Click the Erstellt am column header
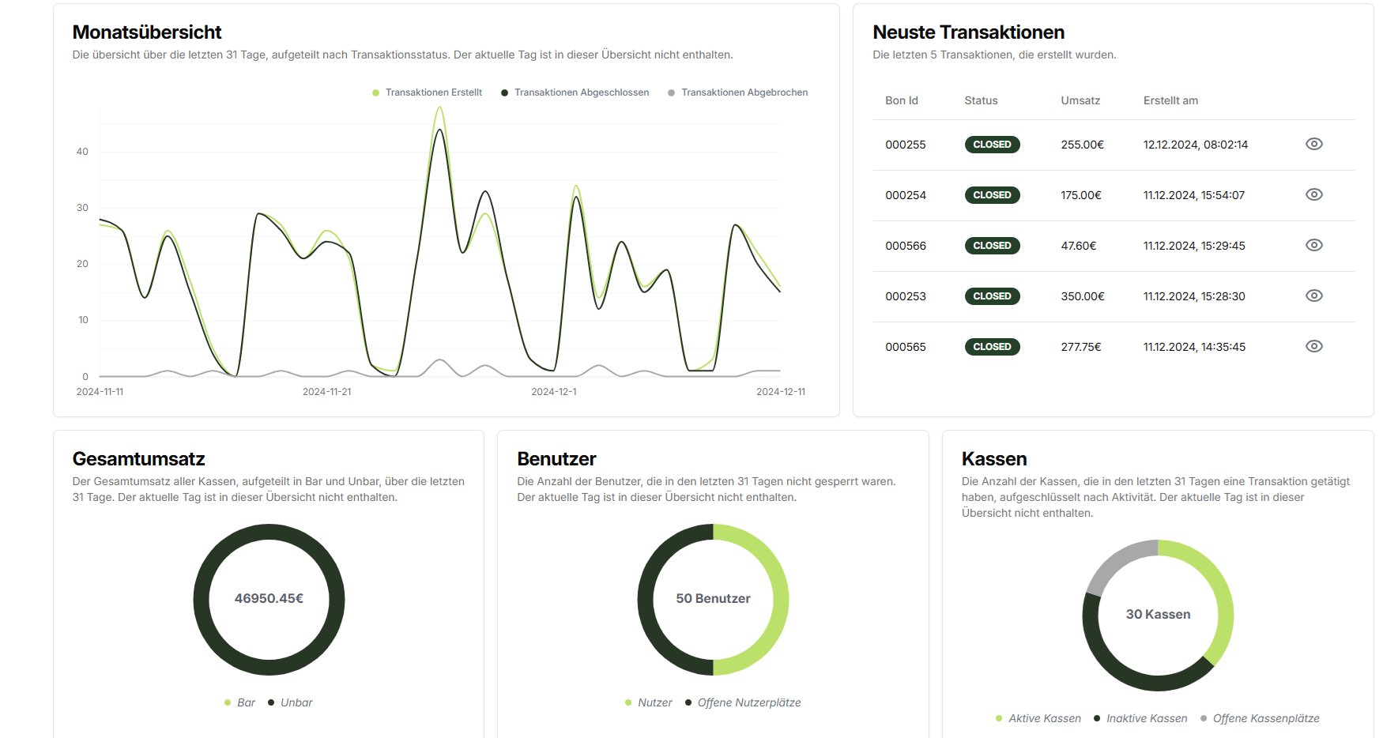Viewport: 1383px width, 738px height. point(1170,100)
